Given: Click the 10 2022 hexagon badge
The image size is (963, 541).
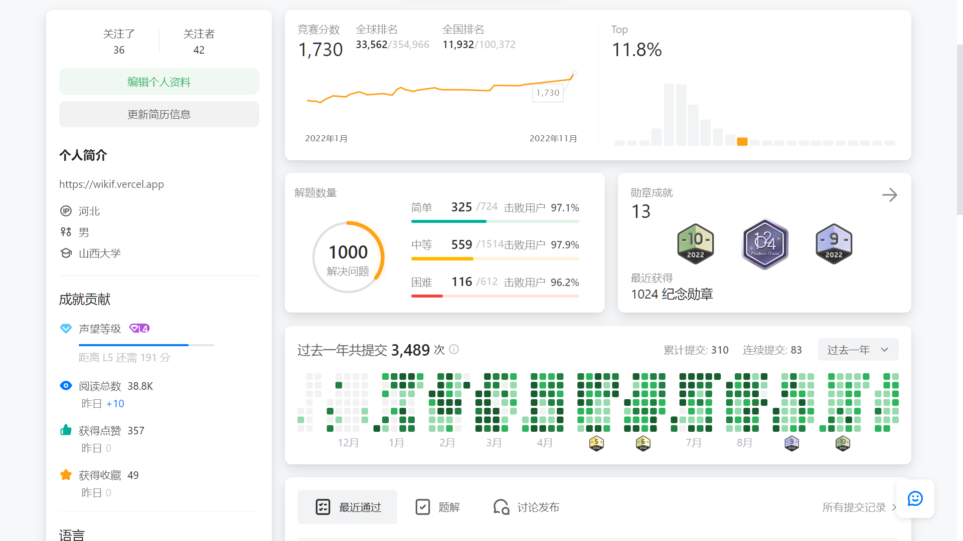Looking at the screenshot, I should [x=695, y=244].
